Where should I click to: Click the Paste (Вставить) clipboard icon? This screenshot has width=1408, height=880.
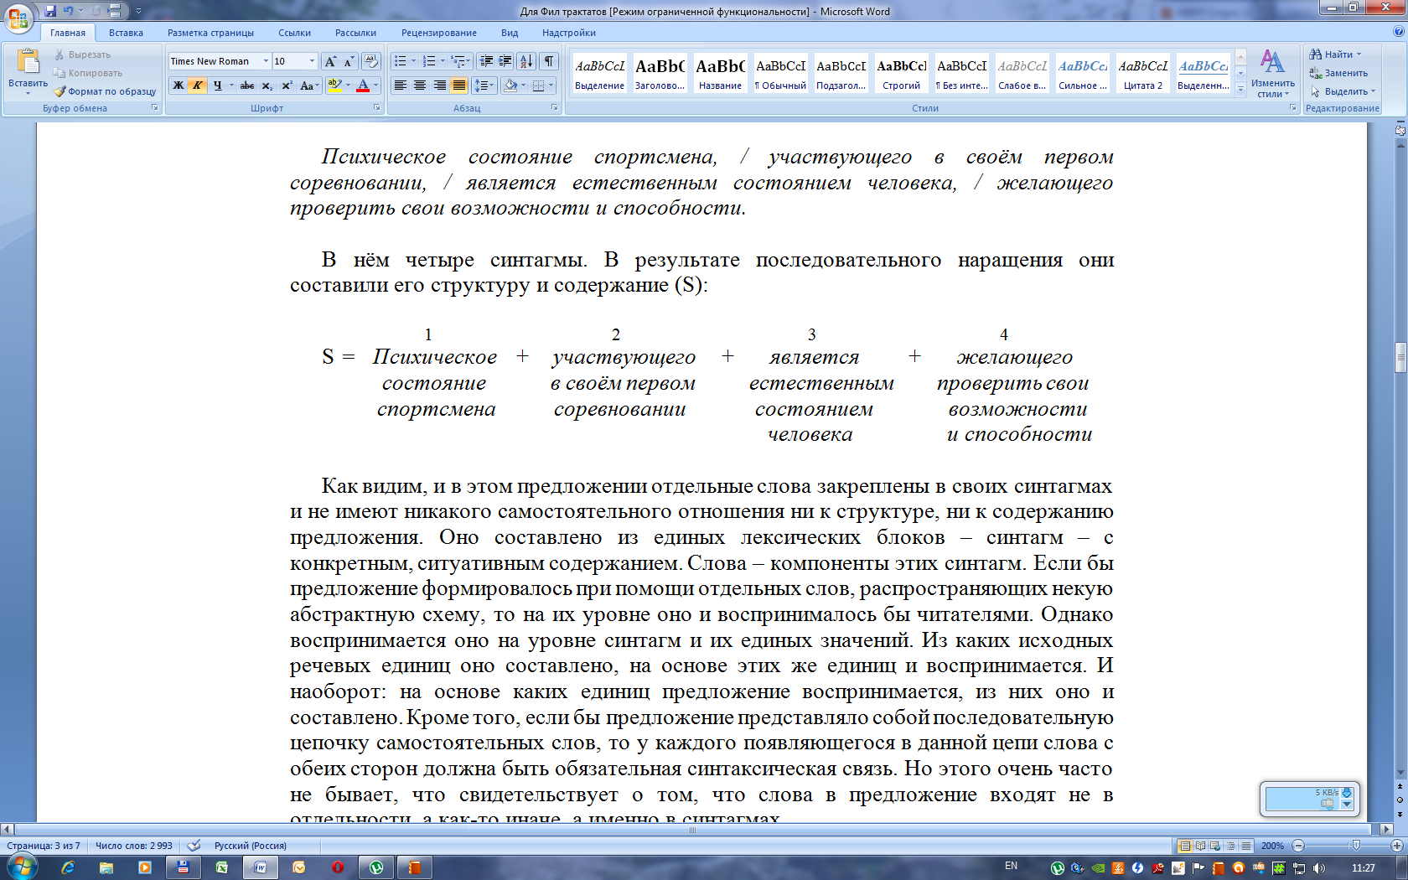[x=28, y=61]
